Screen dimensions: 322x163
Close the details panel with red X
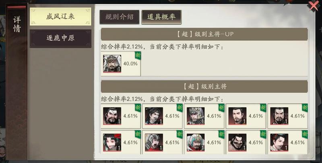[x=314, y=6]
